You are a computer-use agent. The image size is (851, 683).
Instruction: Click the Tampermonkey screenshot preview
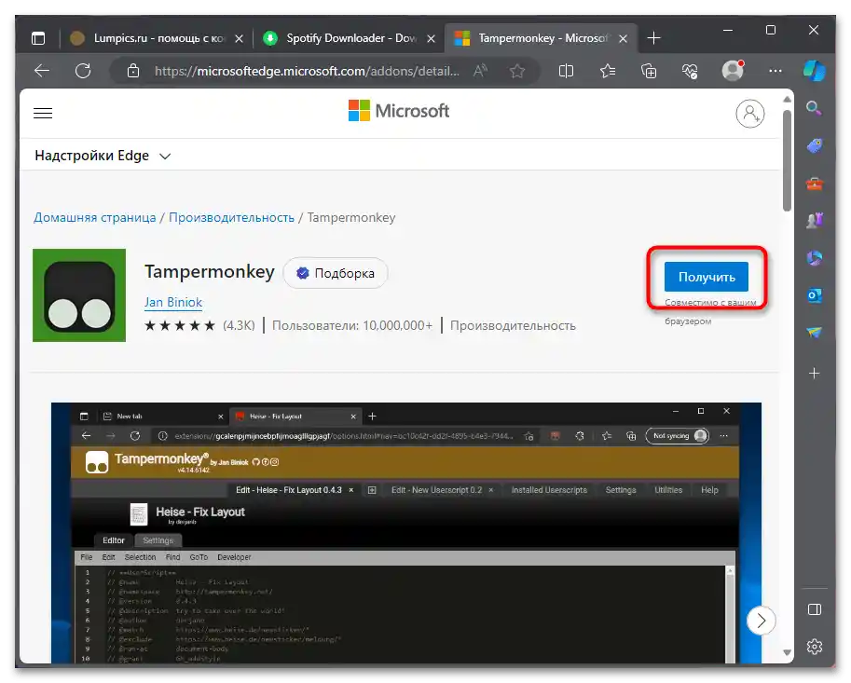(x=406, y=533)
